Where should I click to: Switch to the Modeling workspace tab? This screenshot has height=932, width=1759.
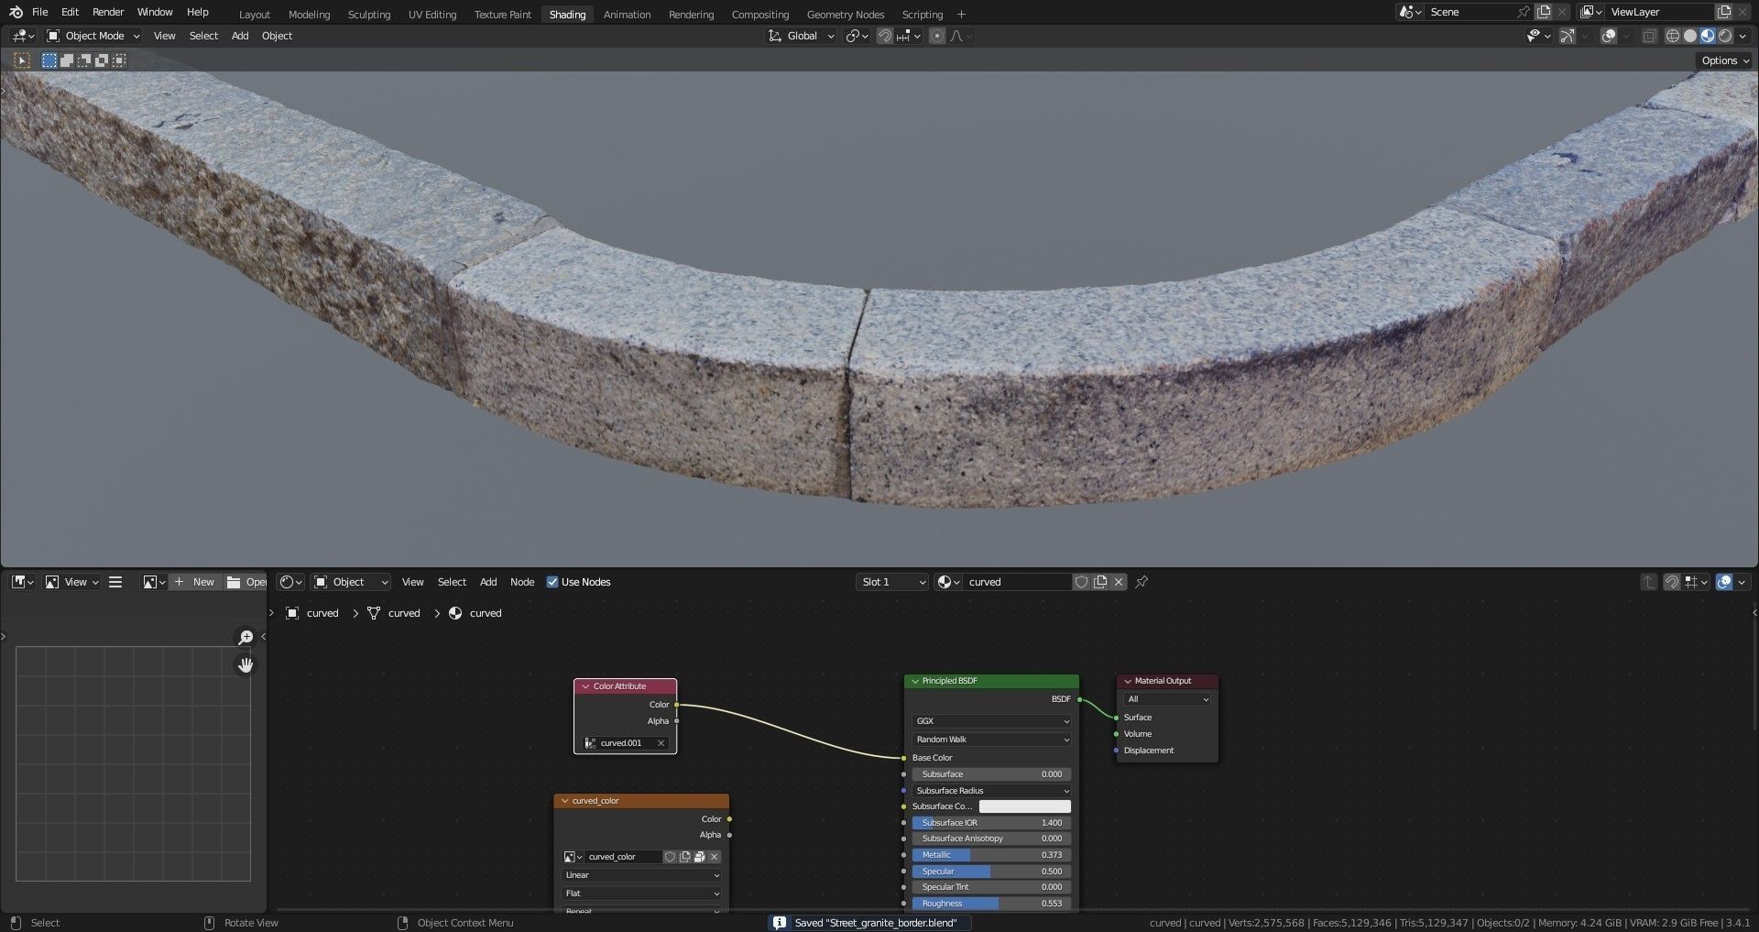click(x=309, y=15)
